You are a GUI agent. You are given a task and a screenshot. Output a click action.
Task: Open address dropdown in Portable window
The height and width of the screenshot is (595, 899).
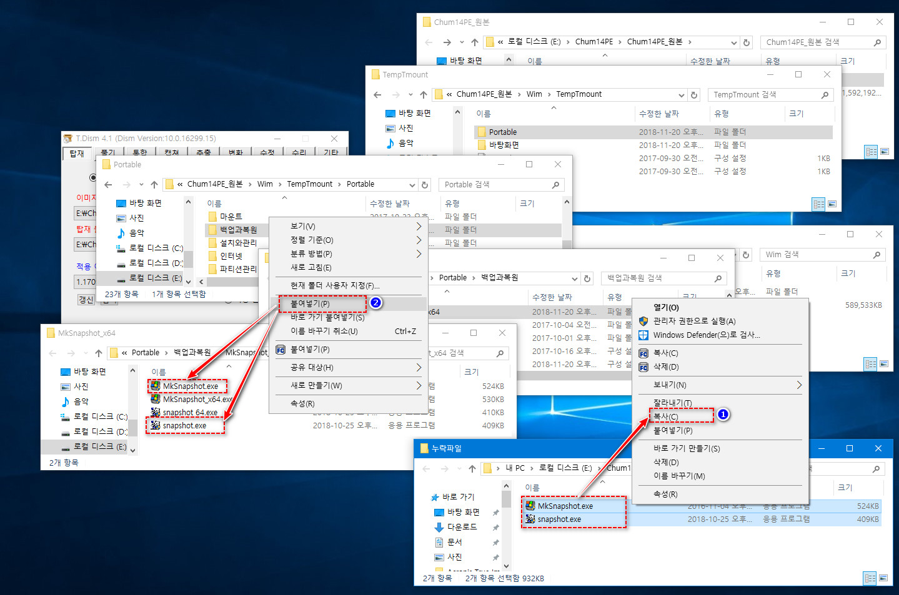412,185
